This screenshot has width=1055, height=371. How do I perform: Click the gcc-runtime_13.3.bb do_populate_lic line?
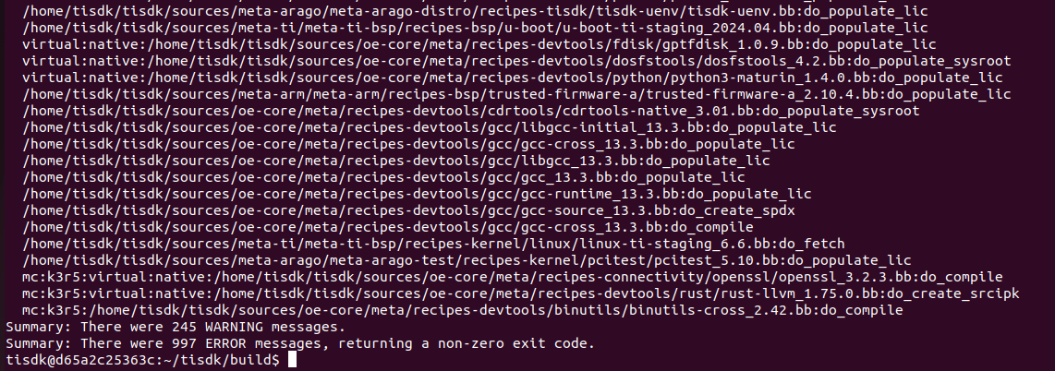pyautogui.click(x=418, y=194)
